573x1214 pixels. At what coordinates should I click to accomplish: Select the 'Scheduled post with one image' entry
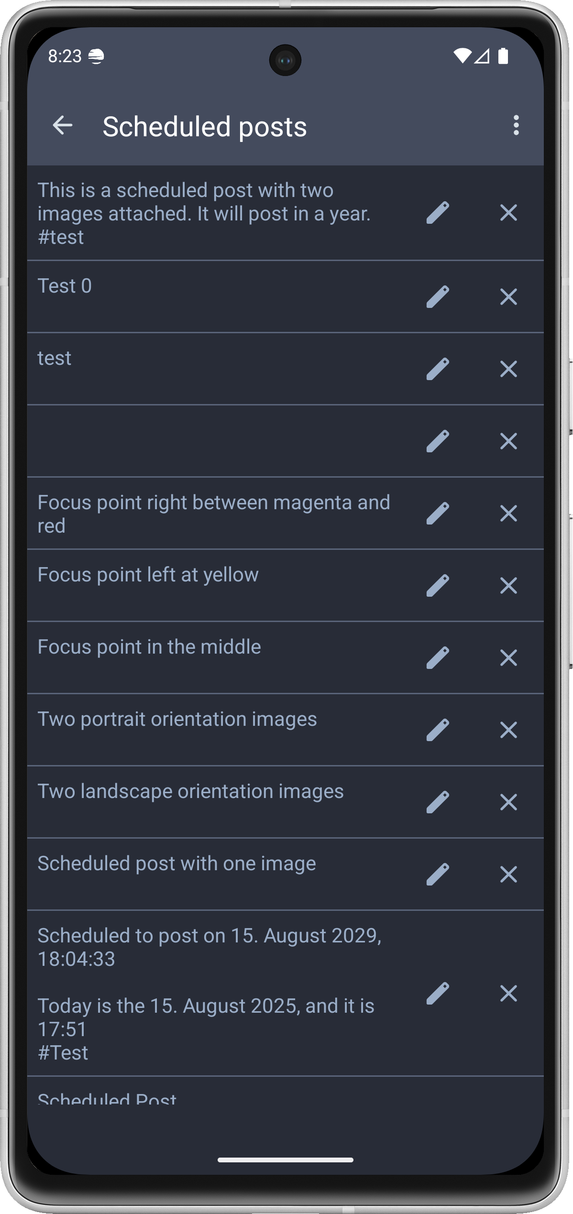(x=176, y=864)
